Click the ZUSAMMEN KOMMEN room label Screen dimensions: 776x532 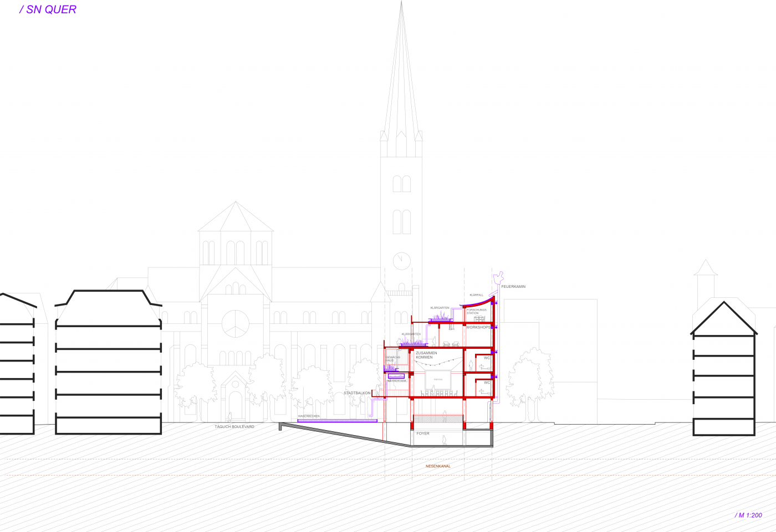[x=426, y=355]
